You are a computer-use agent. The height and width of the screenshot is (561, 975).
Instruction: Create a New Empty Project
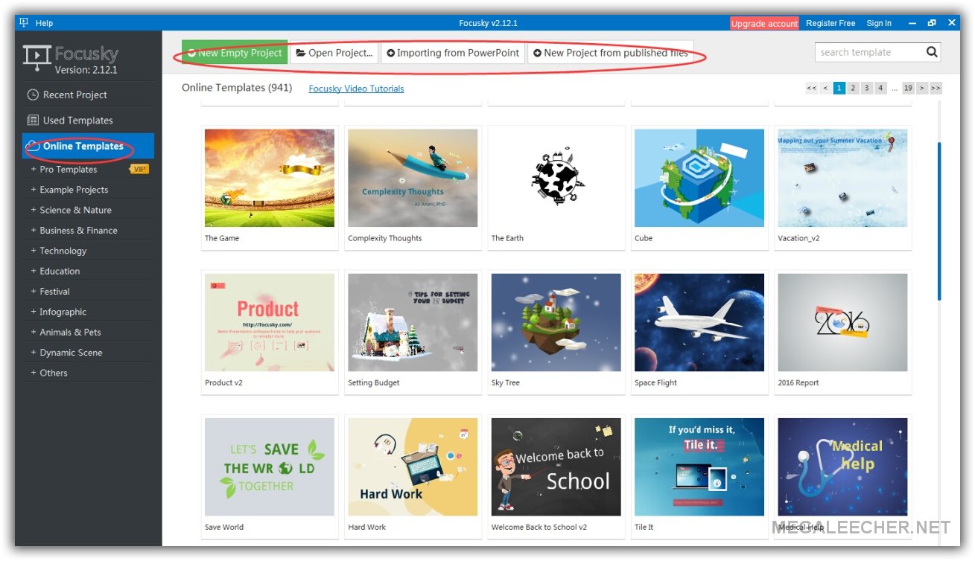pos(235,53)
